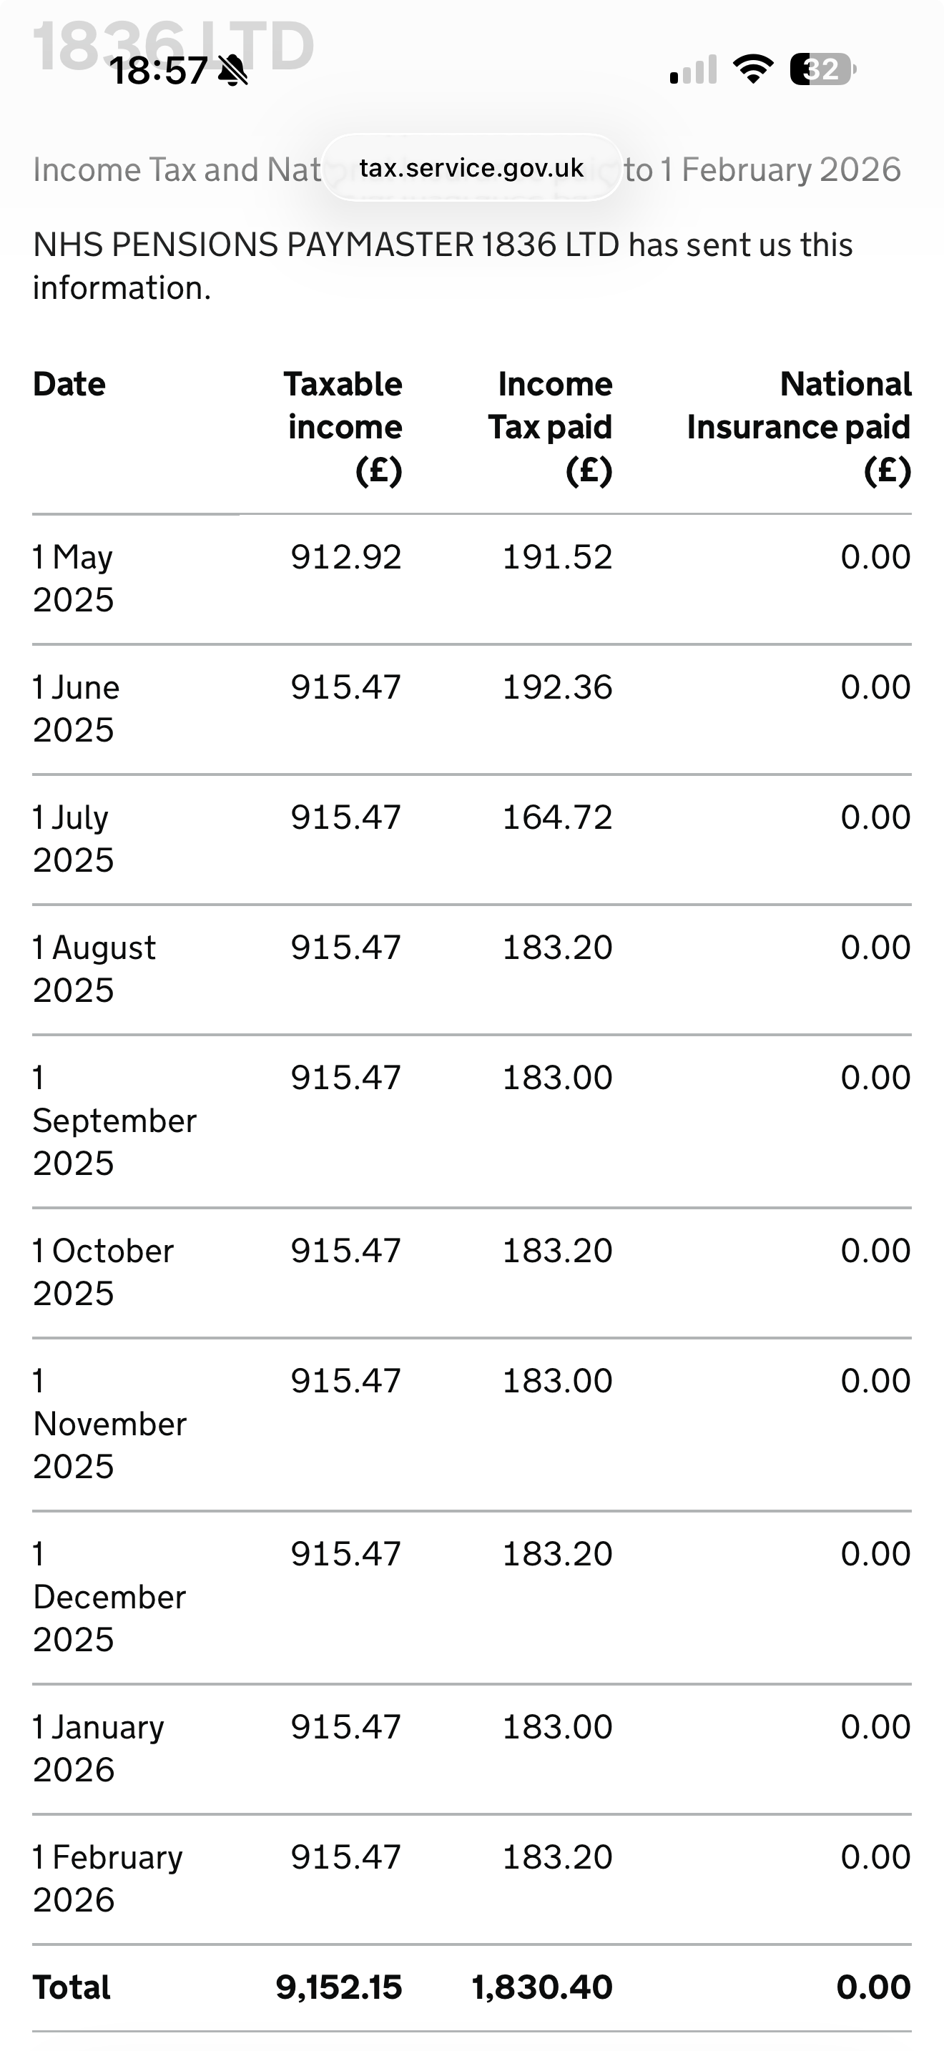Select the 9,152.15 total taxable income
The width and height of the screenshot is (944, 2051).
tap(339, 1987)
